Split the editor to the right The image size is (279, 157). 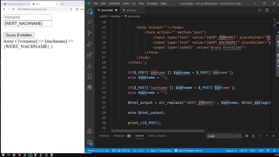(267, 10)
